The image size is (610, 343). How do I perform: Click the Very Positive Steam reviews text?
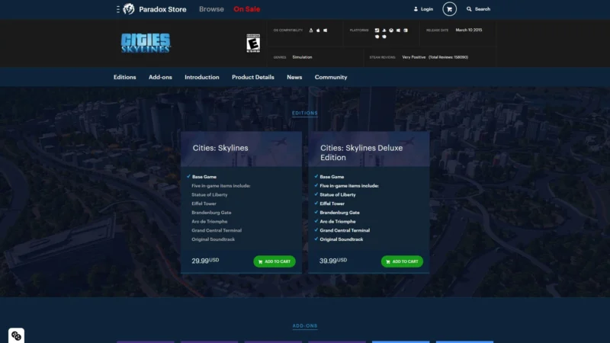414,57
